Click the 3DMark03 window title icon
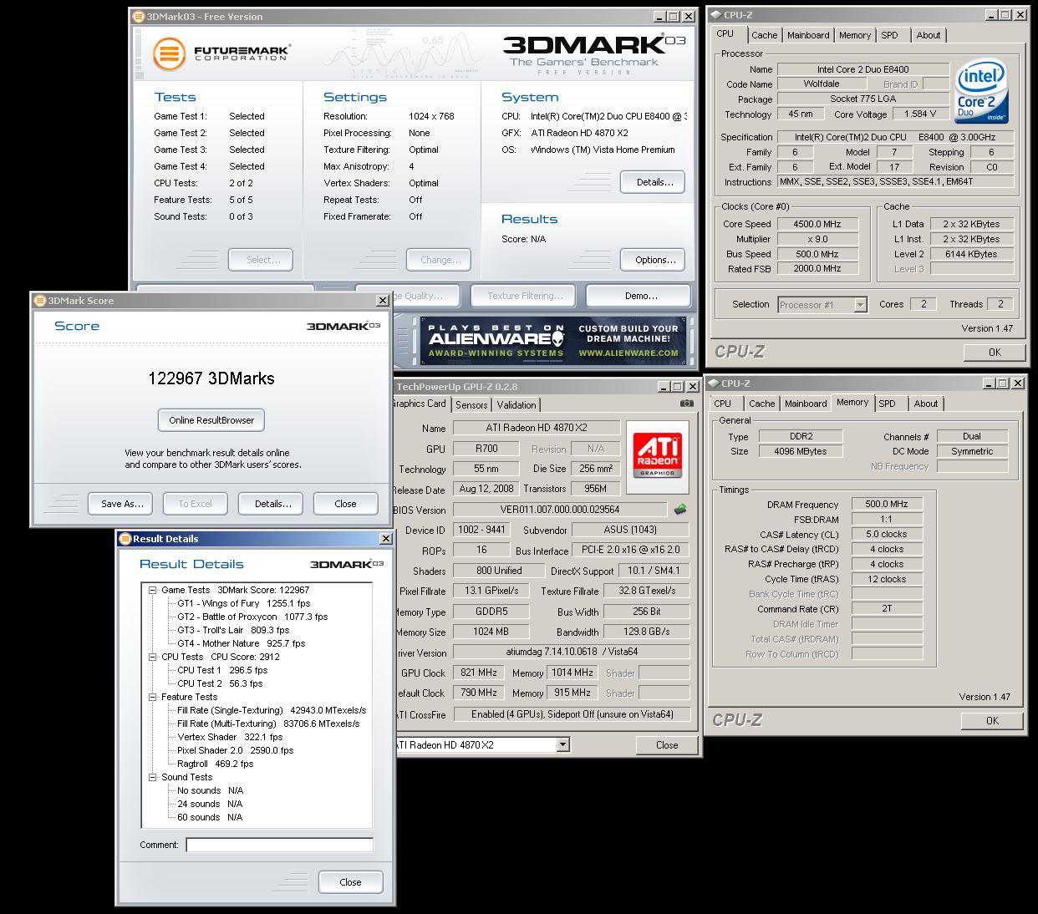The image size is (1038, 914). 138,17
